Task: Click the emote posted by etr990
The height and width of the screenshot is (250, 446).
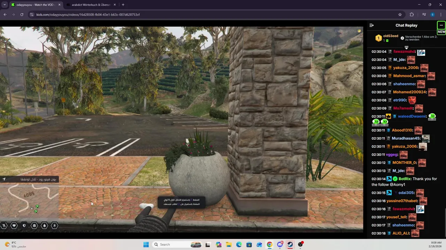Action: click(x=412, y=100)
